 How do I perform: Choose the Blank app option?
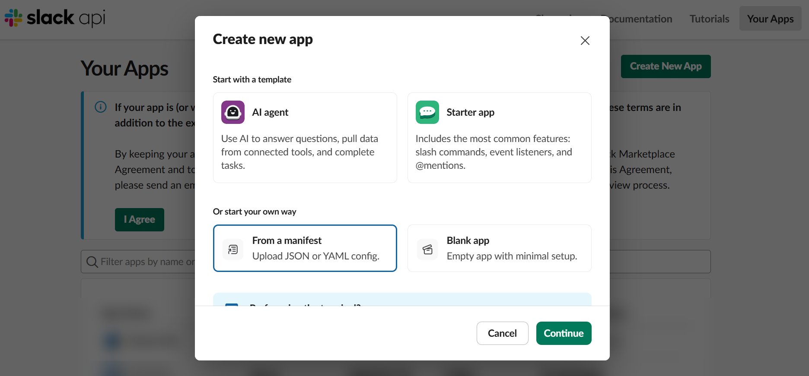click(x=500, y=248)
